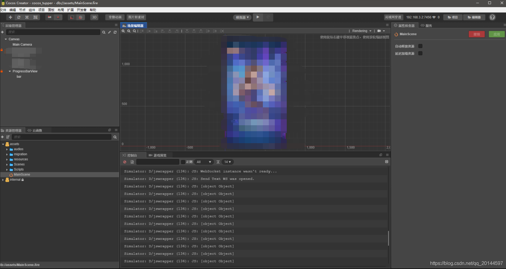Click the green apply button
The width and height of the screenshot is (506, 269).
point(496,34)
